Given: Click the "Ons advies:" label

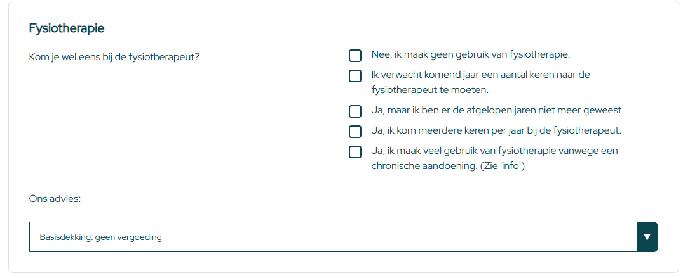Looking at the screenshot, I should (x=55, y=199).
